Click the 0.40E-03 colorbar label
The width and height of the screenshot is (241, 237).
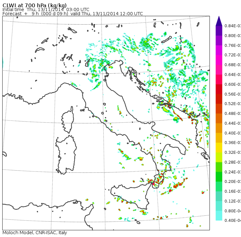pos(233,133)
